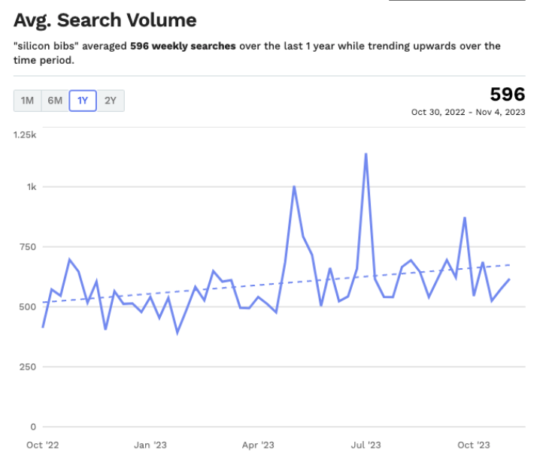The width and height of the screenshot is (546, 471).
Task: Switch chart to 2Y range
Action: [111, 101]
